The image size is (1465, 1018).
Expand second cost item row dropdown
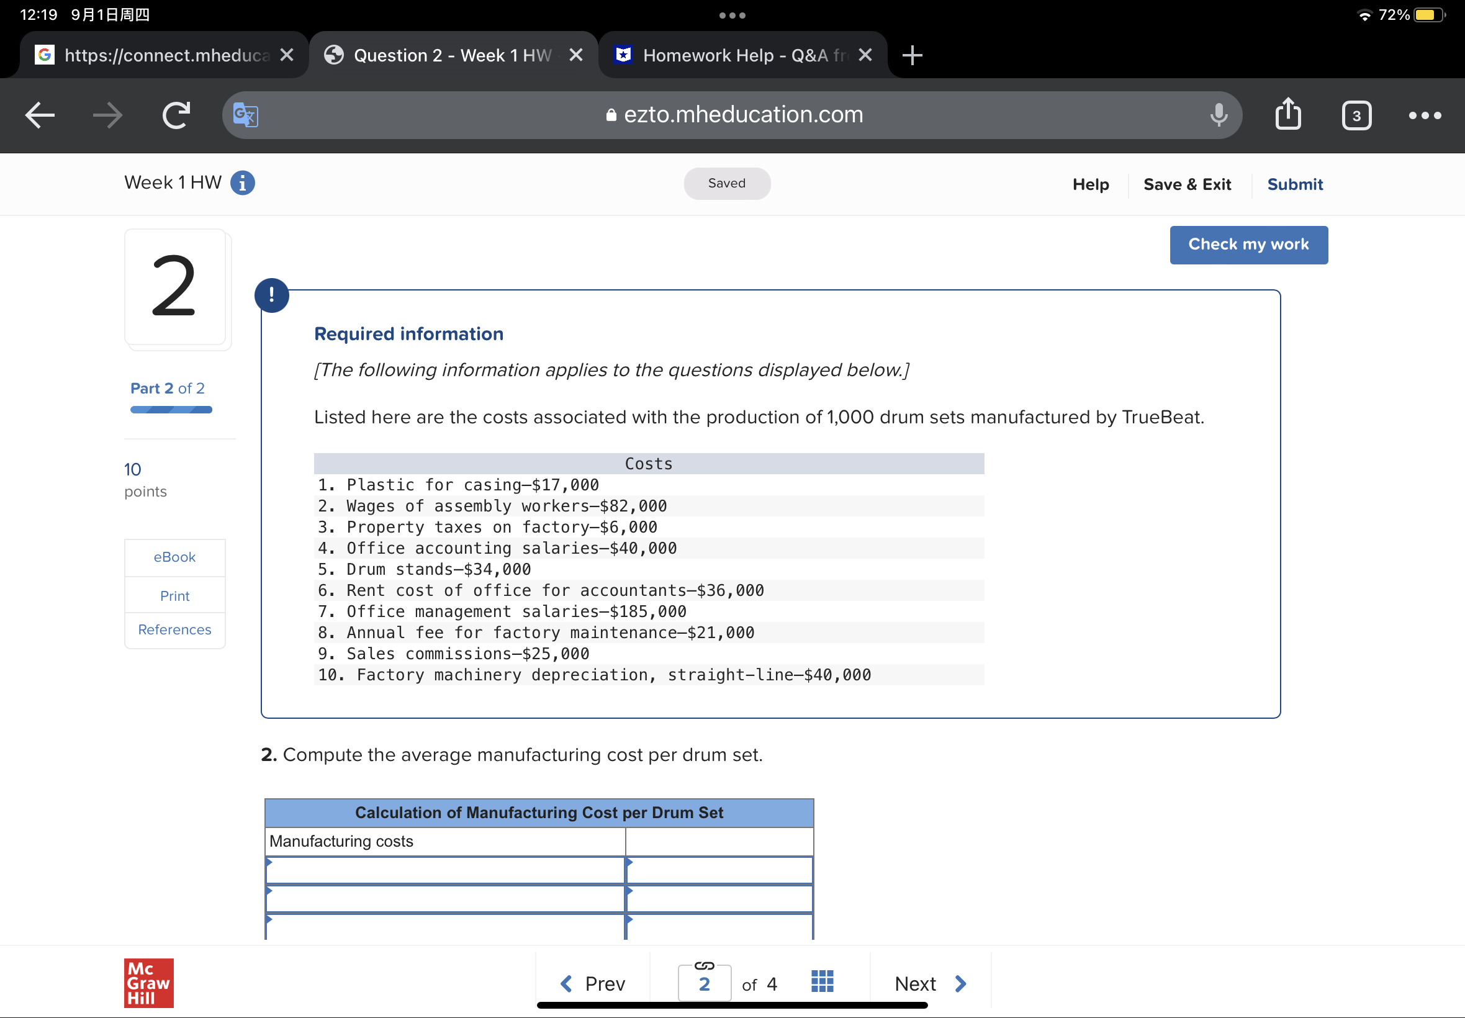tap(444, 899)
